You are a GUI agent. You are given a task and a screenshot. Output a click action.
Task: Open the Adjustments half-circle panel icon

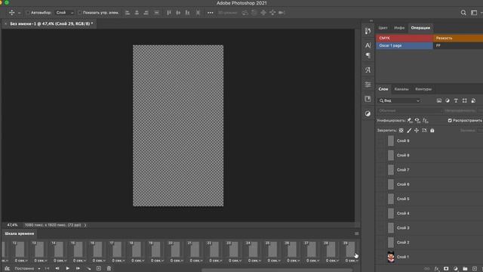tap(368, 113)
